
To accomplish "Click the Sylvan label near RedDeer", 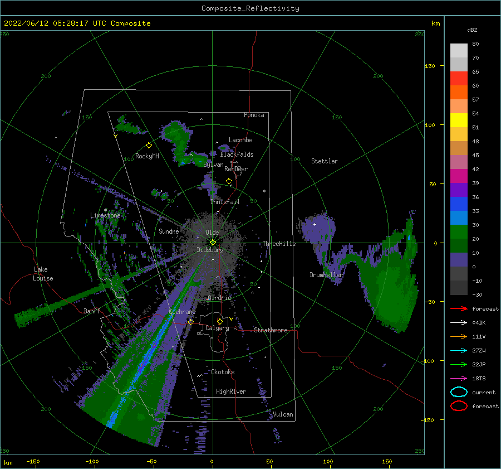I will click(x=213, y=165).
